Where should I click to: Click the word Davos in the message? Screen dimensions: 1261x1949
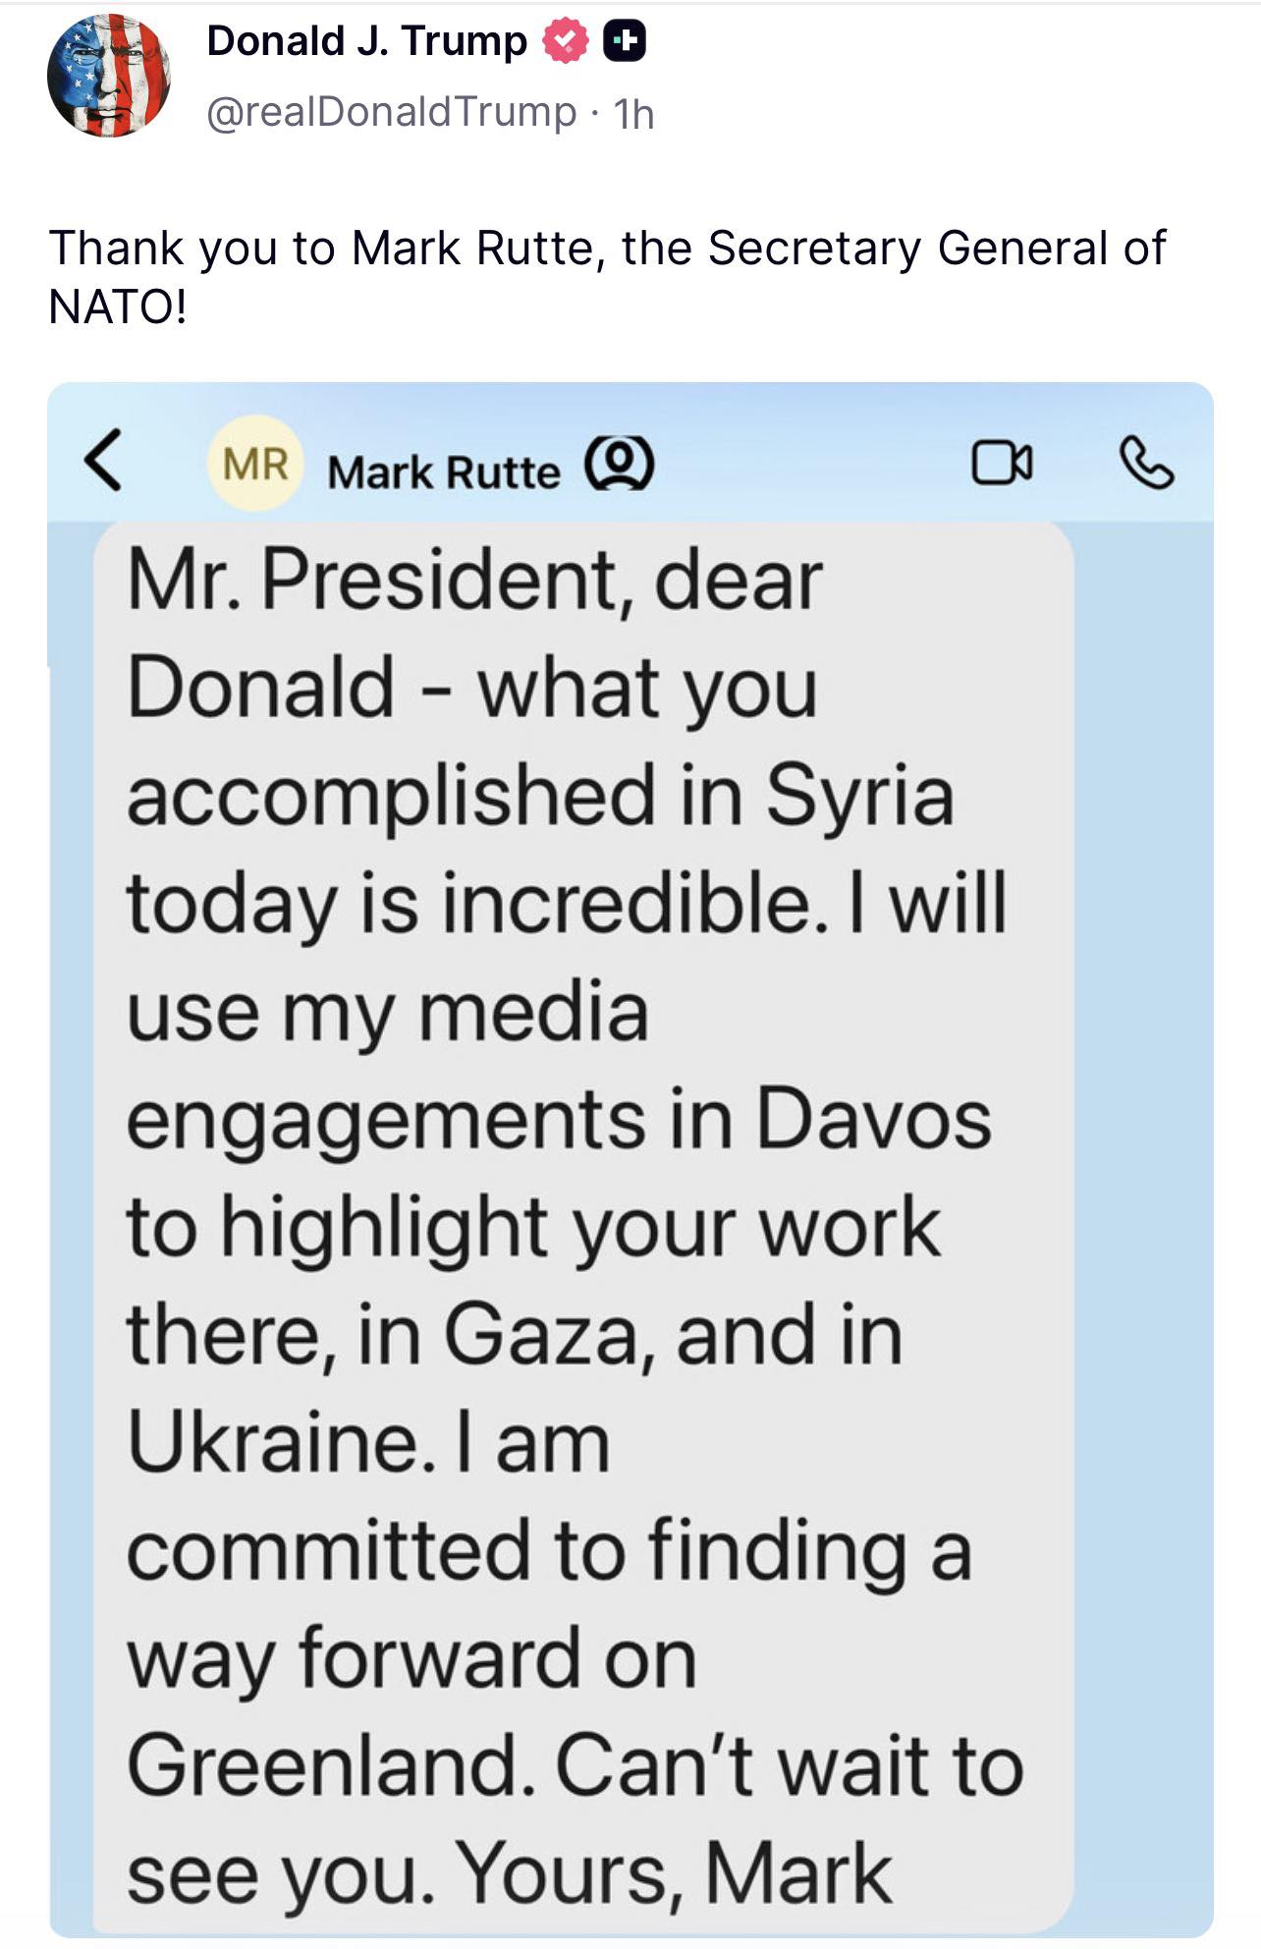coord(873,1120)
